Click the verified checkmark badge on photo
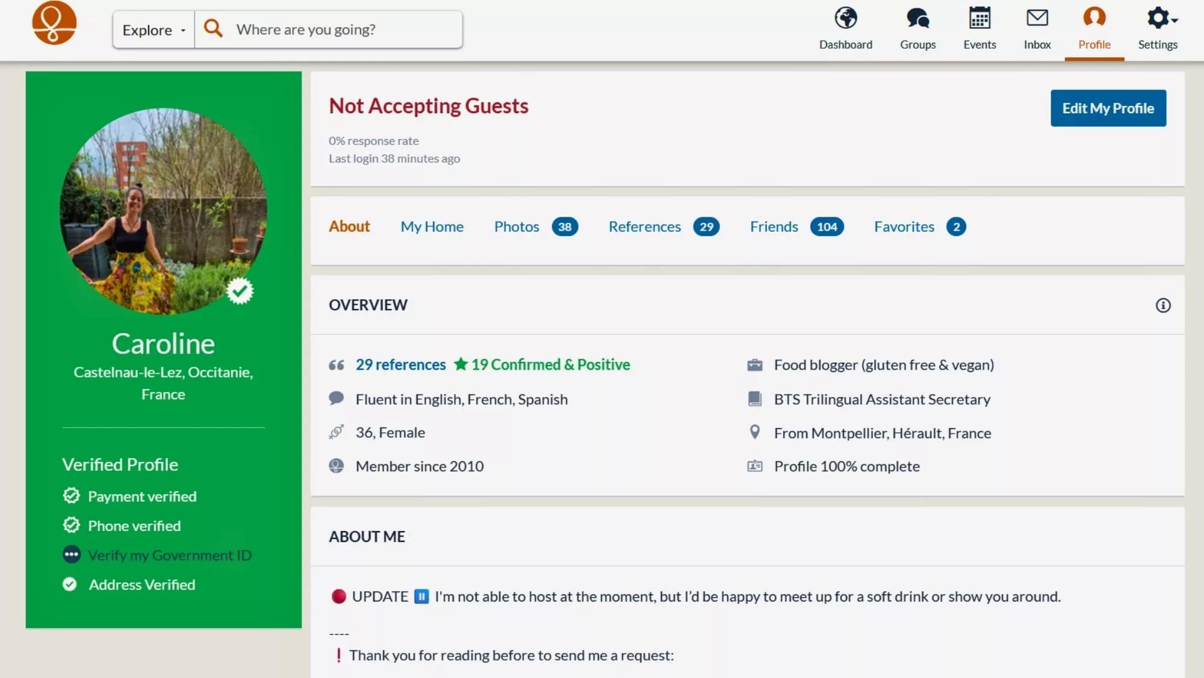The height and width of the screenshot is (678, 1204). click(x=240, y=291)
